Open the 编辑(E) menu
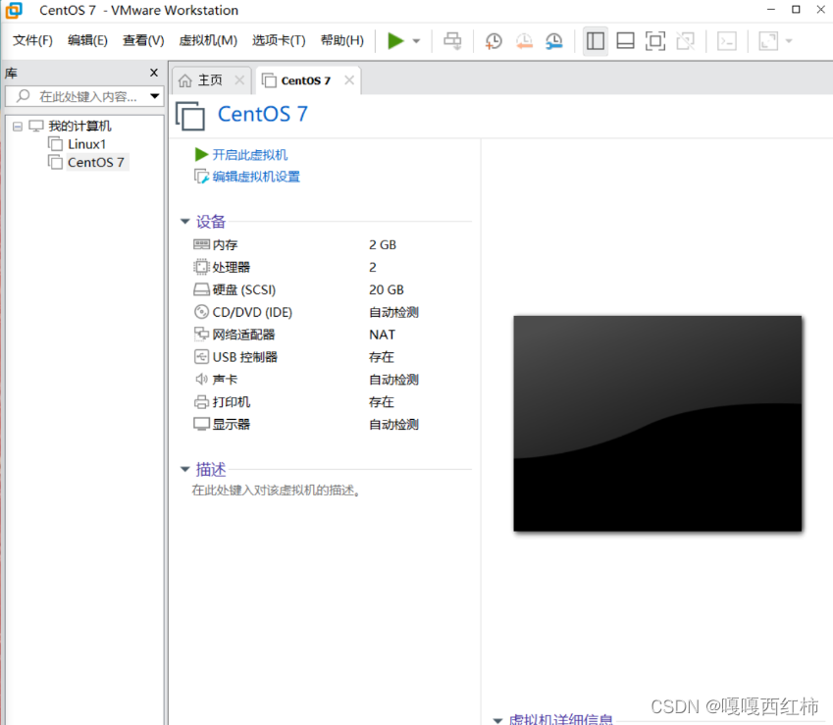Image resolution: width=833 pixels, height=725 pixels. pyautogui.click(x=87, y=40)
